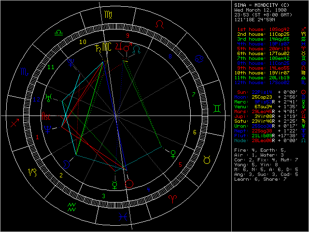
Task: Click the Leo glyph on the zodiac ring
Action: pos(159,25)
